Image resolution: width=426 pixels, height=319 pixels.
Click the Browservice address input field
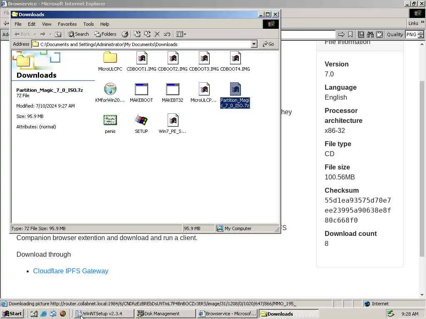pyautogui.click(x=308, y=34)
